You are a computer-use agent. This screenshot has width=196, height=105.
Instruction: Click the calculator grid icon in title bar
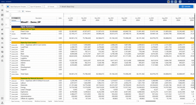[x=172, y=2]
